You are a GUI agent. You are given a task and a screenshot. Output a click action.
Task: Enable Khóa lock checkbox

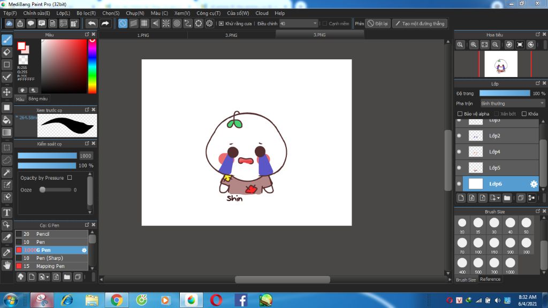coord(524,114)
